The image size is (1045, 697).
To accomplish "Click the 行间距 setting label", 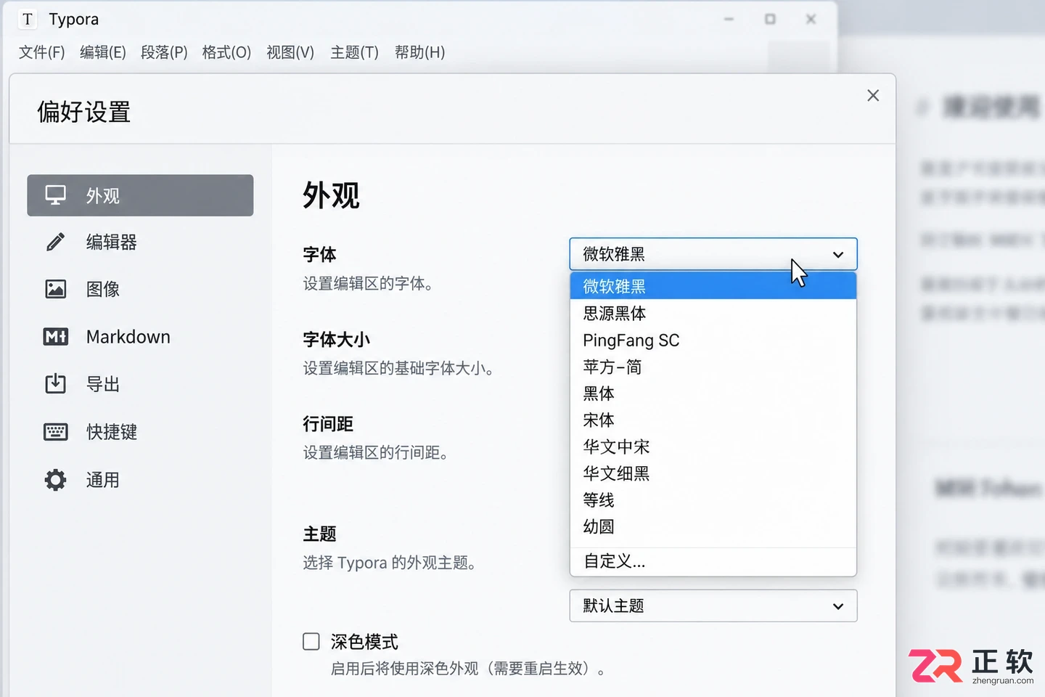I will [328, 424].
